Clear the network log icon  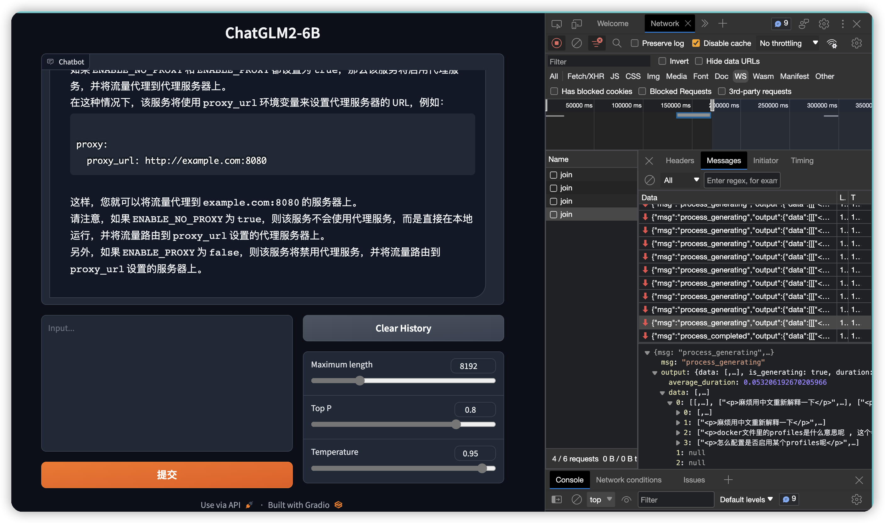[576, 43]
